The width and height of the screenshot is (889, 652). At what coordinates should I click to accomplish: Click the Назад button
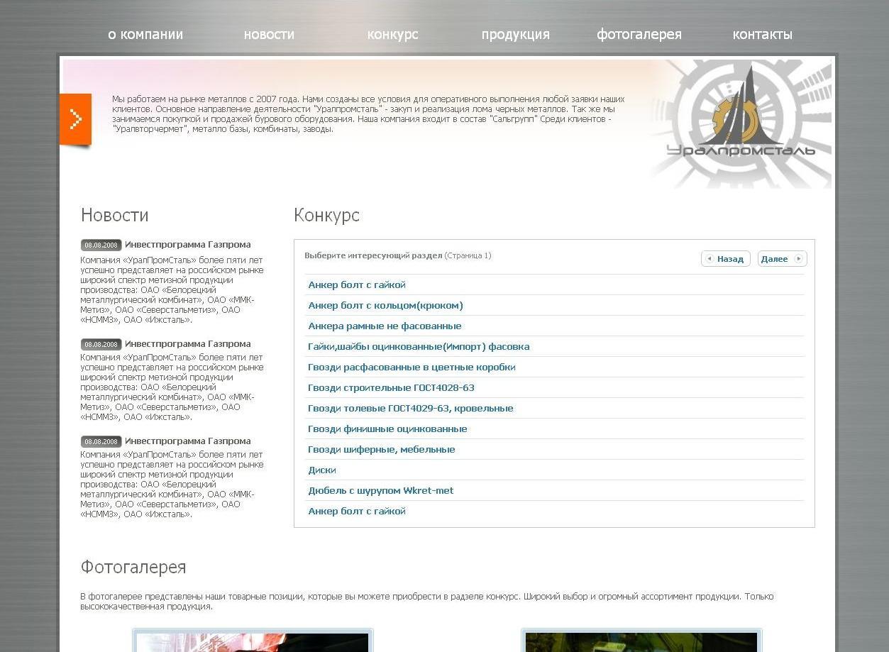[726, 259]
